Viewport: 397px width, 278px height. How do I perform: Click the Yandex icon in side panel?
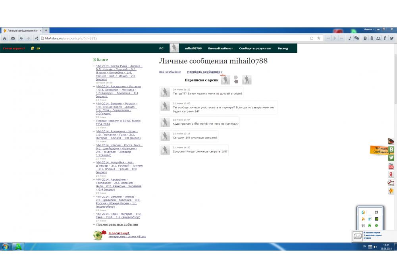[391, 174]
